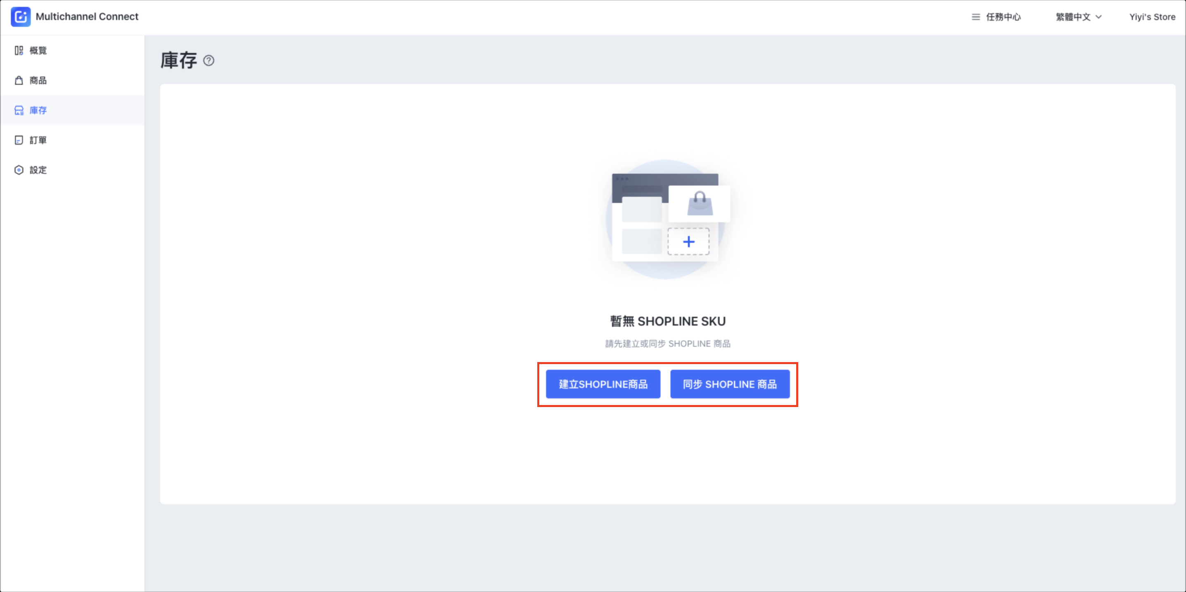Click 請先建立或同步 SHOPLINE 商品 text
Viewport: 1186px width, 592px height.
[668, 344]
